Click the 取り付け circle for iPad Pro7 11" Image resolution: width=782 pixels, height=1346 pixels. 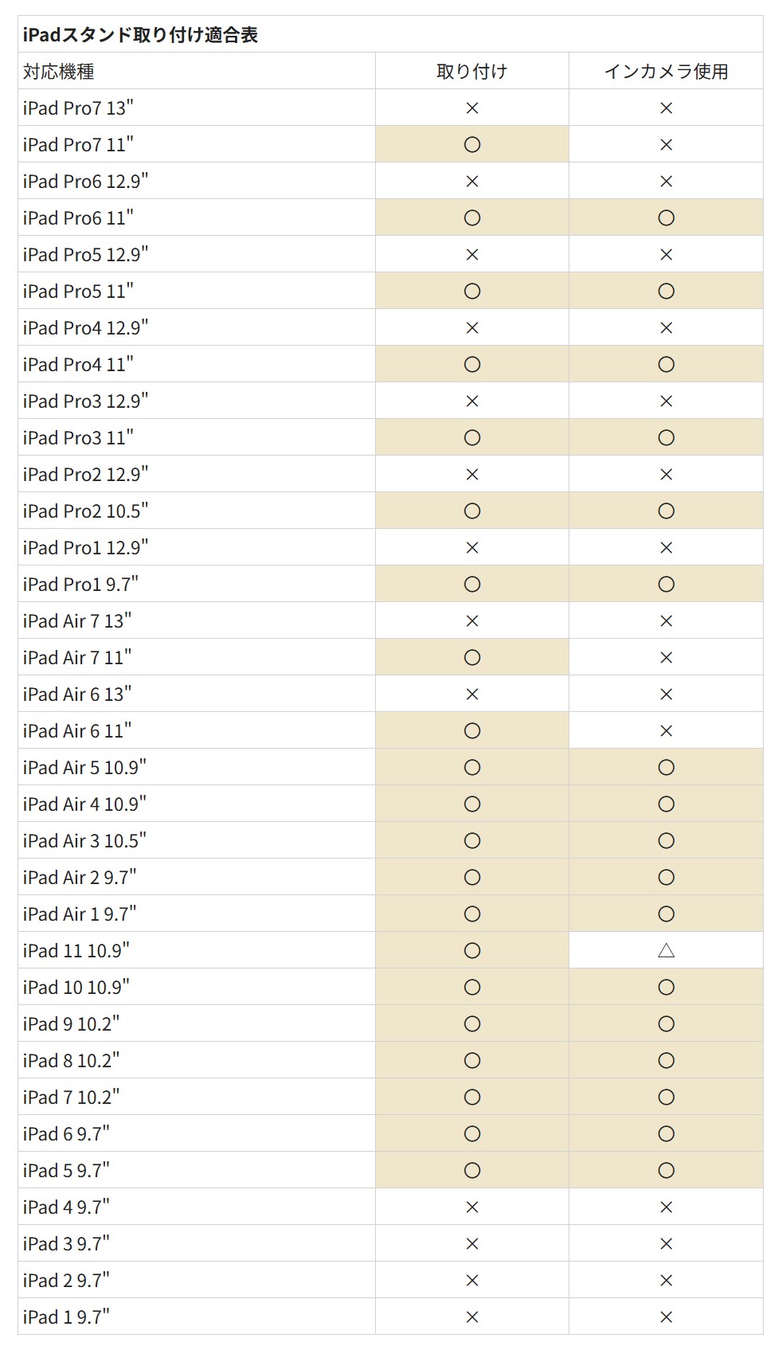pyautogui.click(x=472, y=144)
